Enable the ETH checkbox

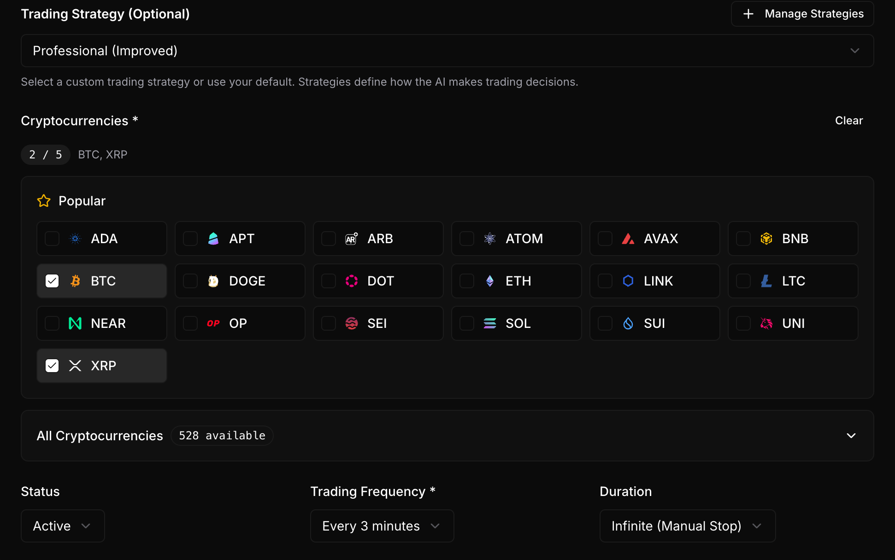pyautogui.click(x=467, y=281)
